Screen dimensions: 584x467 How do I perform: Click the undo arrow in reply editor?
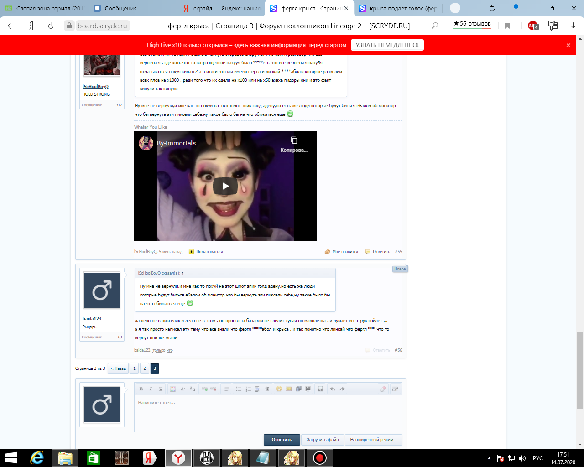pos(332,389)
